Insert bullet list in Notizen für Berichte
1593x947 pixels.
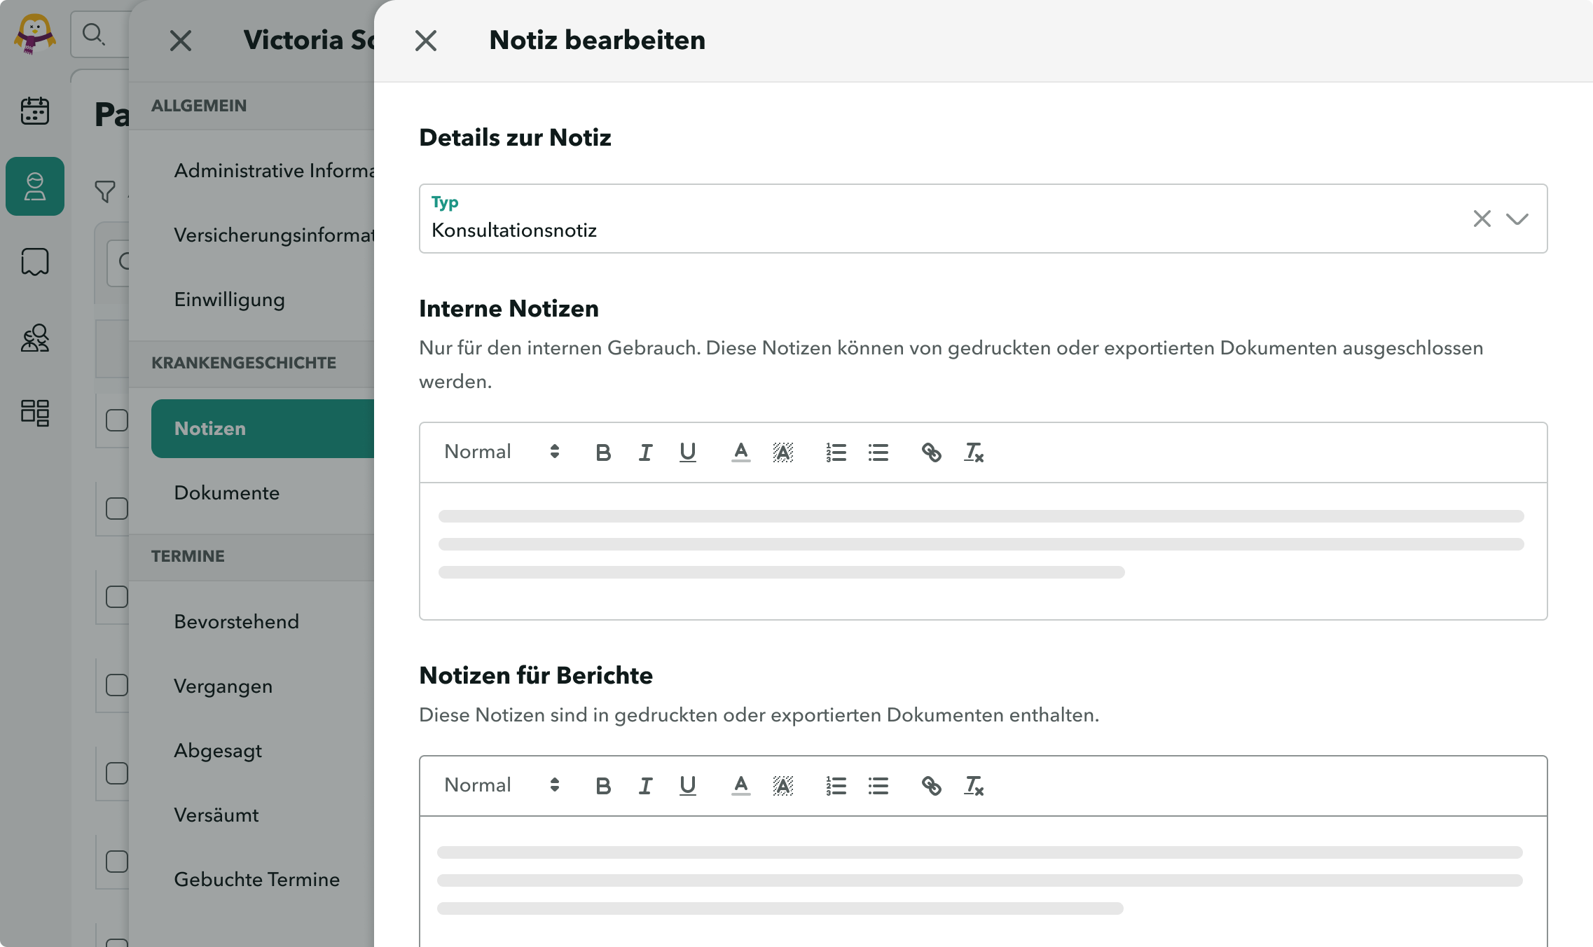[878, 786]
